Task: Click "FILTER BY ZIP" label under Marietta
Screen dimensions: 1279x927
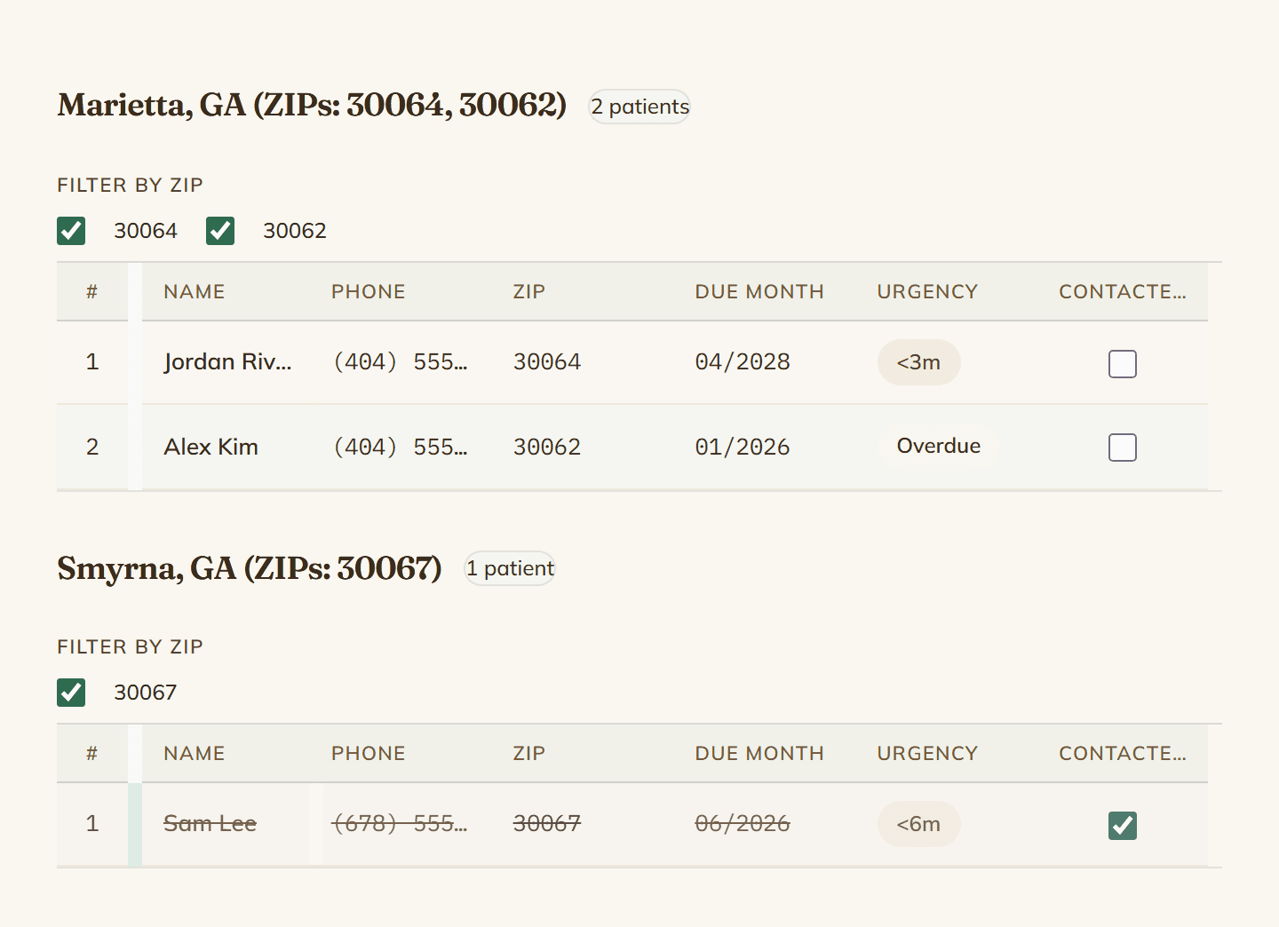Action: pos(131,186)
